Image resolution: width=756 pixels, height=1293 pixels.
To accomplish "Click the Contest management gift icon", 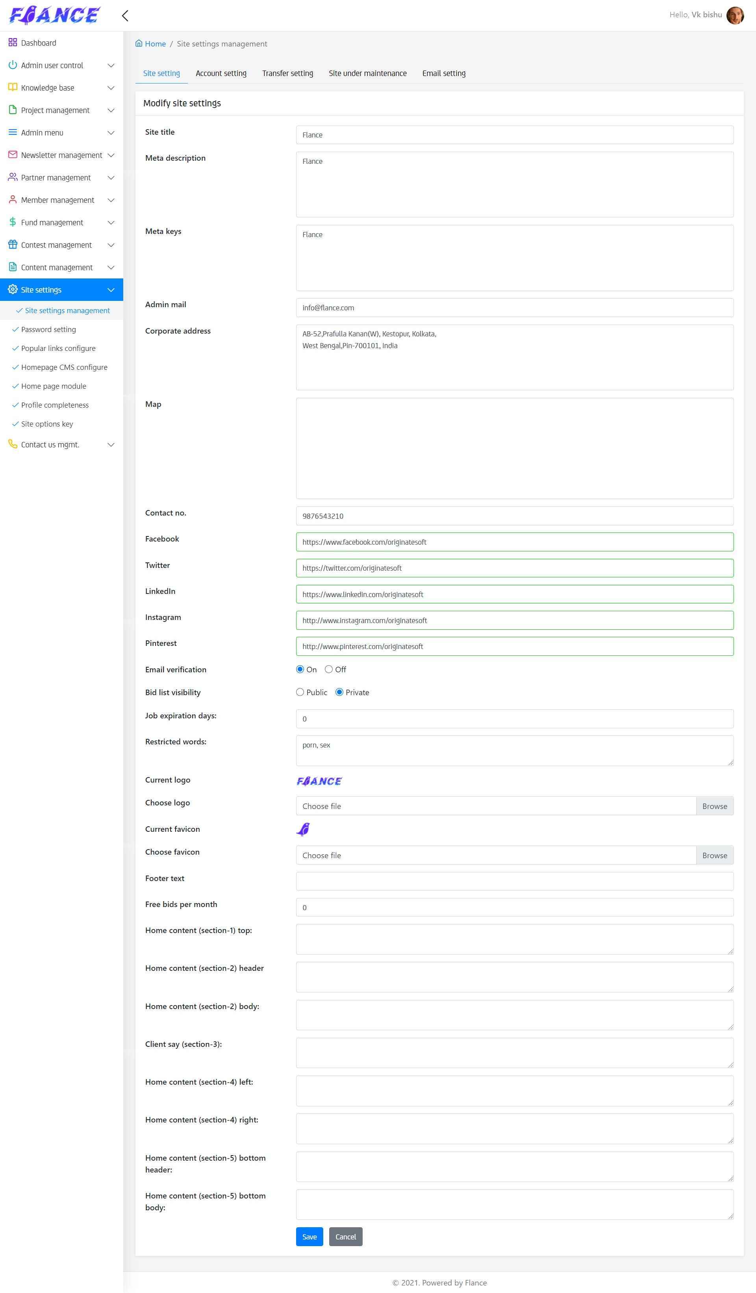I will [13, 244].
